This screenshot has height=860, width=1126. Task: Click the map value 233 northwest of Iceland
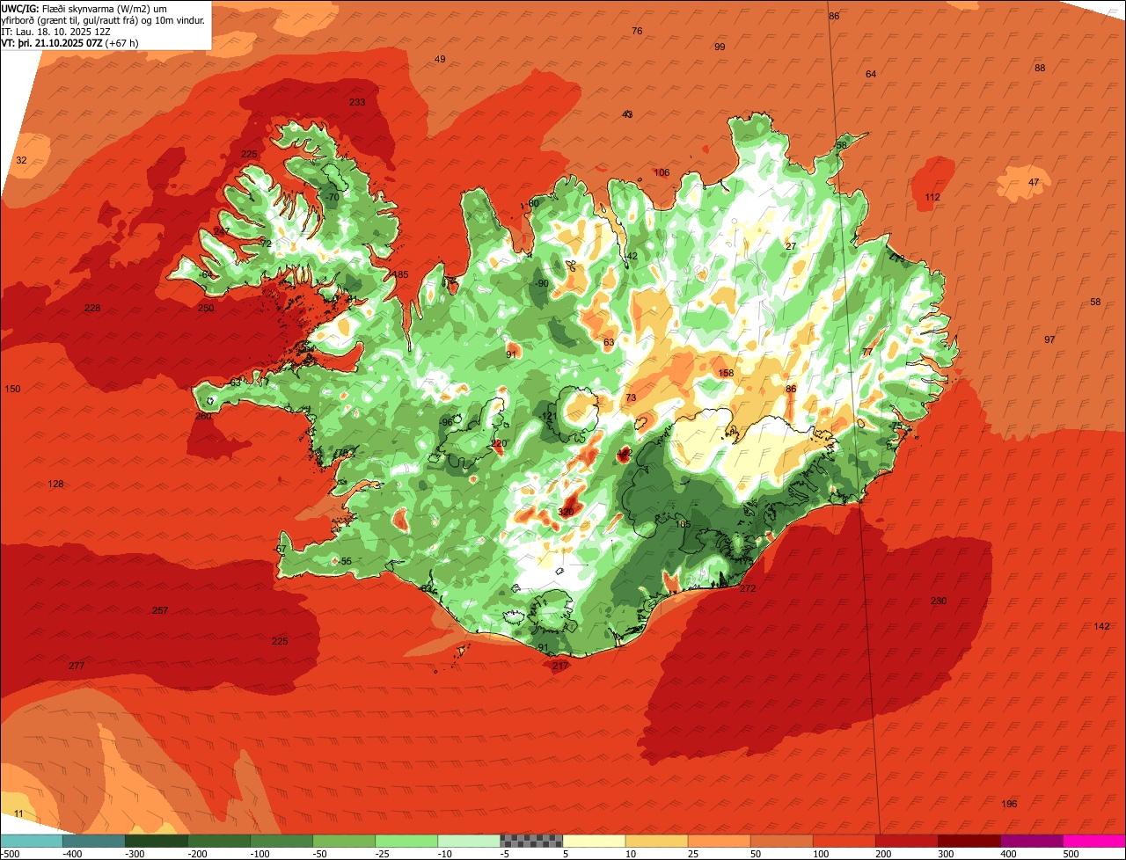[x=357, y=102]
